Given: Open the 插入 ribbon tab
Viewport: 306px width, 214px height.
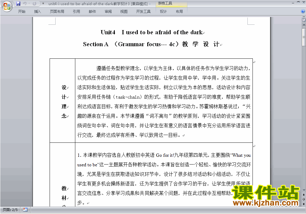Looking at the screenshot, I should tap(37, 12).
